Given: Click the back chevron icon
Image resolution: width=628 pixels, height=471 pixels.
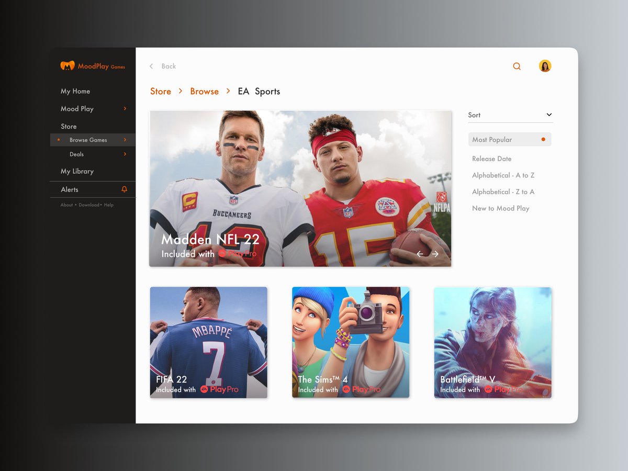Looking at the screenshot, I should tap(151, 66).
